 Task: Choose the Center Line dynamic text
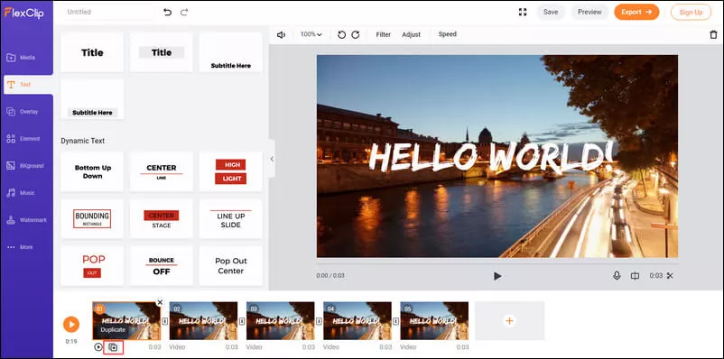pos(162,171)
